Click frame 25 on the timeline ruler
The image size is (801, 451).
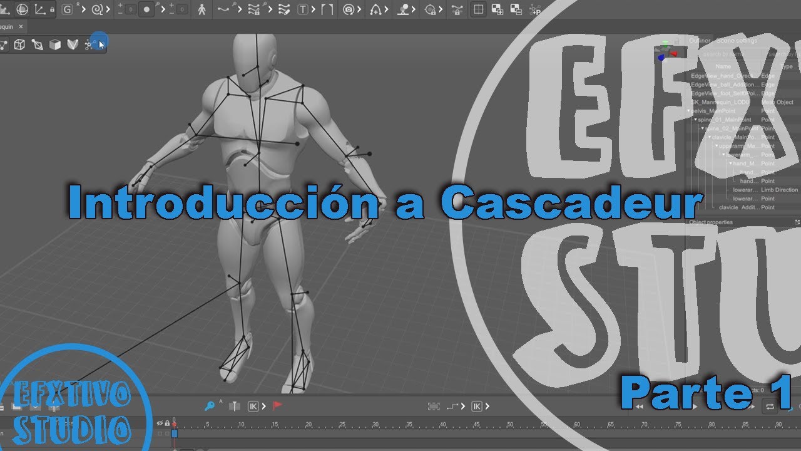click(x=342, y=425)
